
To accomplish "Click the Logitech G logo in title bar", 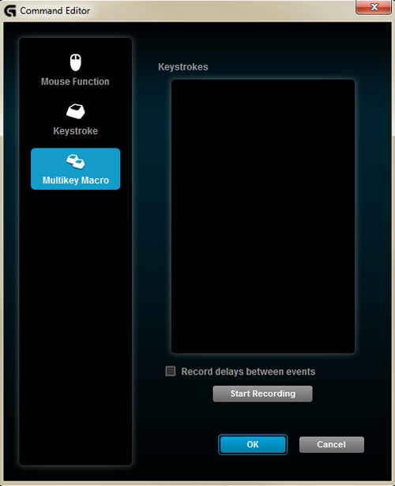I will click(x=10, y=11).
